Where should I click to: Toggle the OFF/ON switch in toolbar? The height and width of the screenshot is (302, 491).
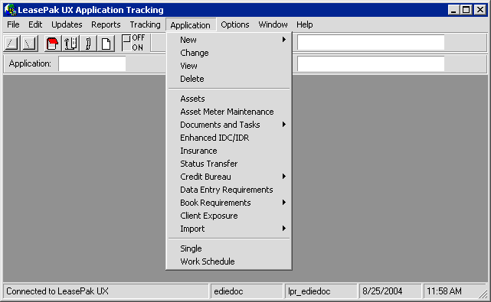pos(133,43)
